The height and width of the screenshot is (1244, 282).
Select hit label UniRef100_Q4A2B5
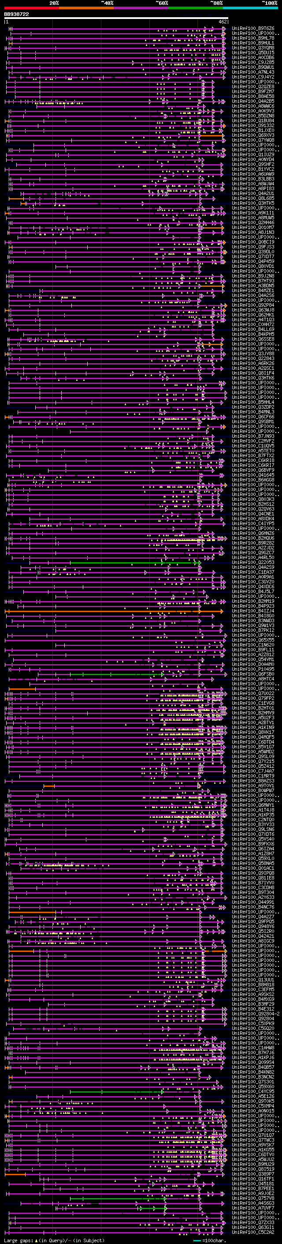(252, 101)
